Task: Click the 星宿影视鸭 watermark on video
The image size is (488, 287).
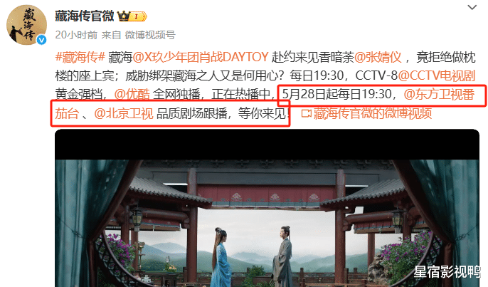Action: pyautogui.click(x=447, y=272)
